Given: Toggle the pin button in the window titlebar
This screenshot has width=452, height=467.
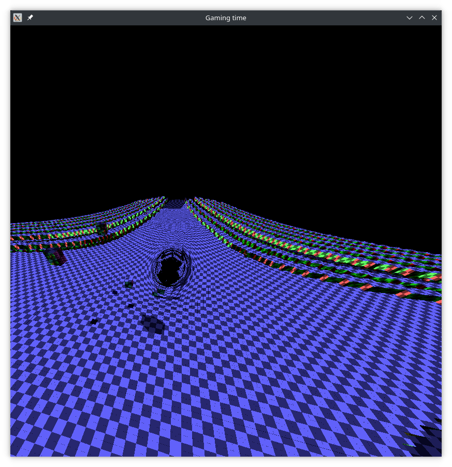Looking at the screenshot, I should [x=30, y=17].
